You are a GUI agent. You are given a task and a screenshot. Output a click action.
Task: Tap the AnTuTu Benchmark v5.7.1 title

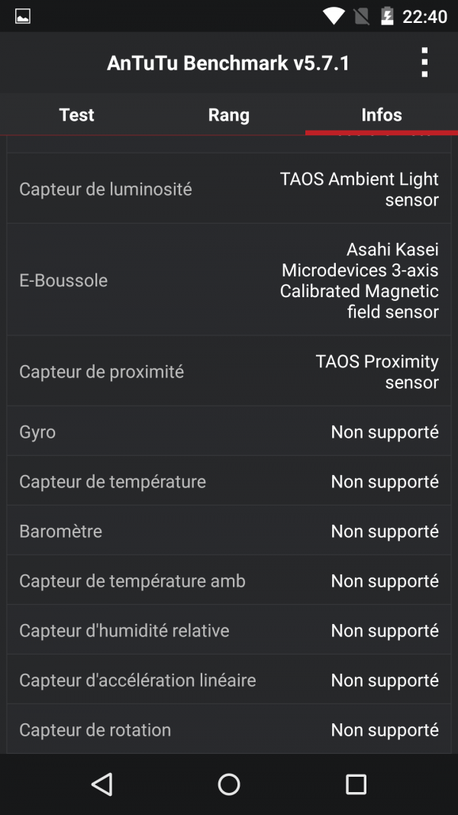click(x=228, y=63)
